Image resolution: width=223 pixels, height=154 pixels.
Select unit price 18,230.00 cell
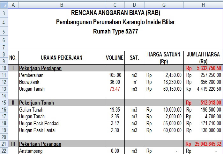tap(164, 82)
